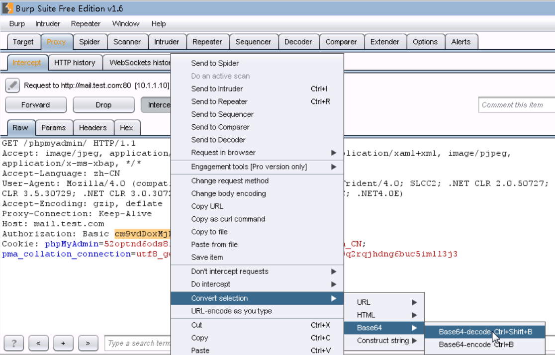Switch to the Spider tab
555x355 pixels.
click(x=90, y=42)
